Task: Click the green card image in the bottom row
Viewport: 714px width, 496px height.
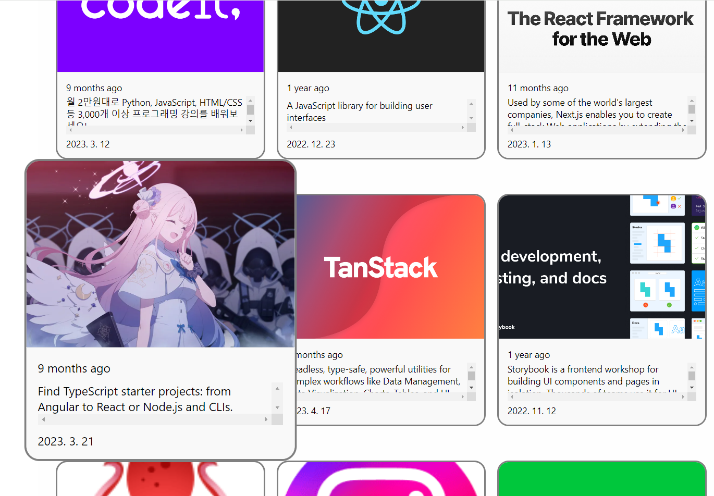Action: 602,479
